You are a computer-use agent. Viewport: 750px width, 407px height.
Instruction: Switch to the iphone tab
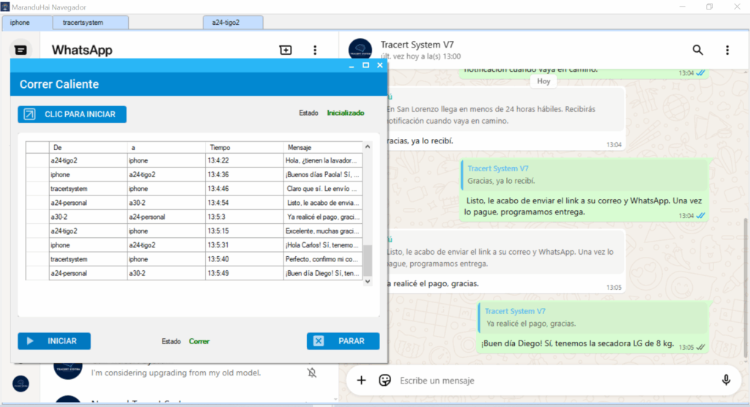[x=21, y=23]
